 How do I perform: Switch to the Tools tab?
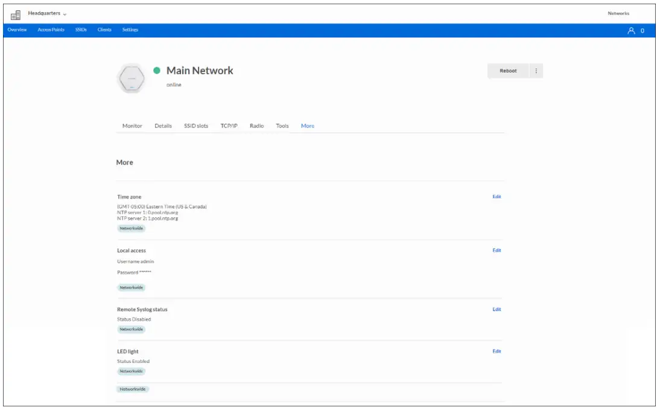click(x=282, y=126)
